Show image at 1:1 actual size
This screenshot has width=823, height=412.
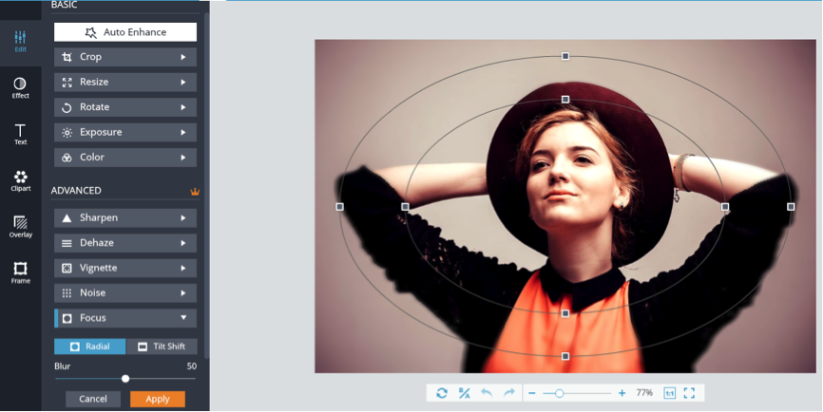pos(669,393)
